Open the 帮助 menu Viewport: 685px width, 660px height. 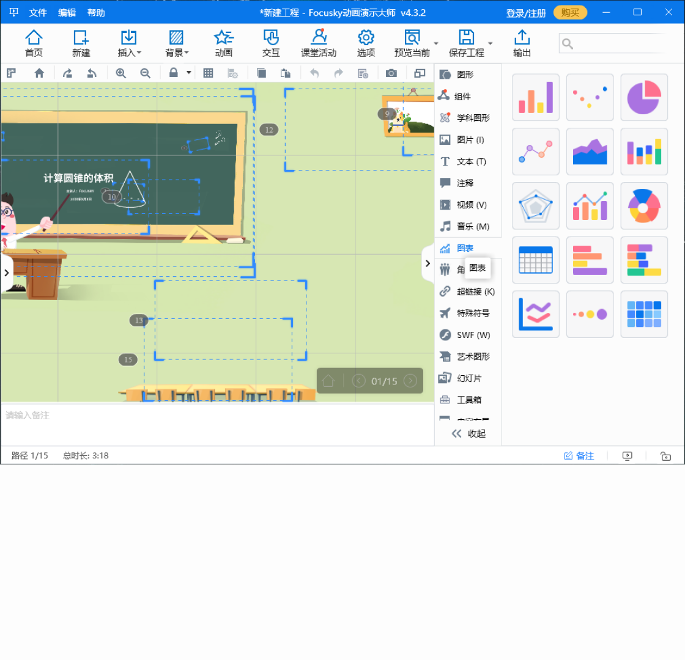[96, 13]
